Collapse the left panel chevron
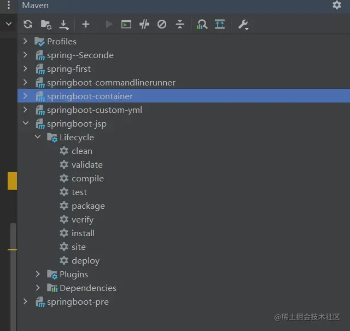 point(9,24)
